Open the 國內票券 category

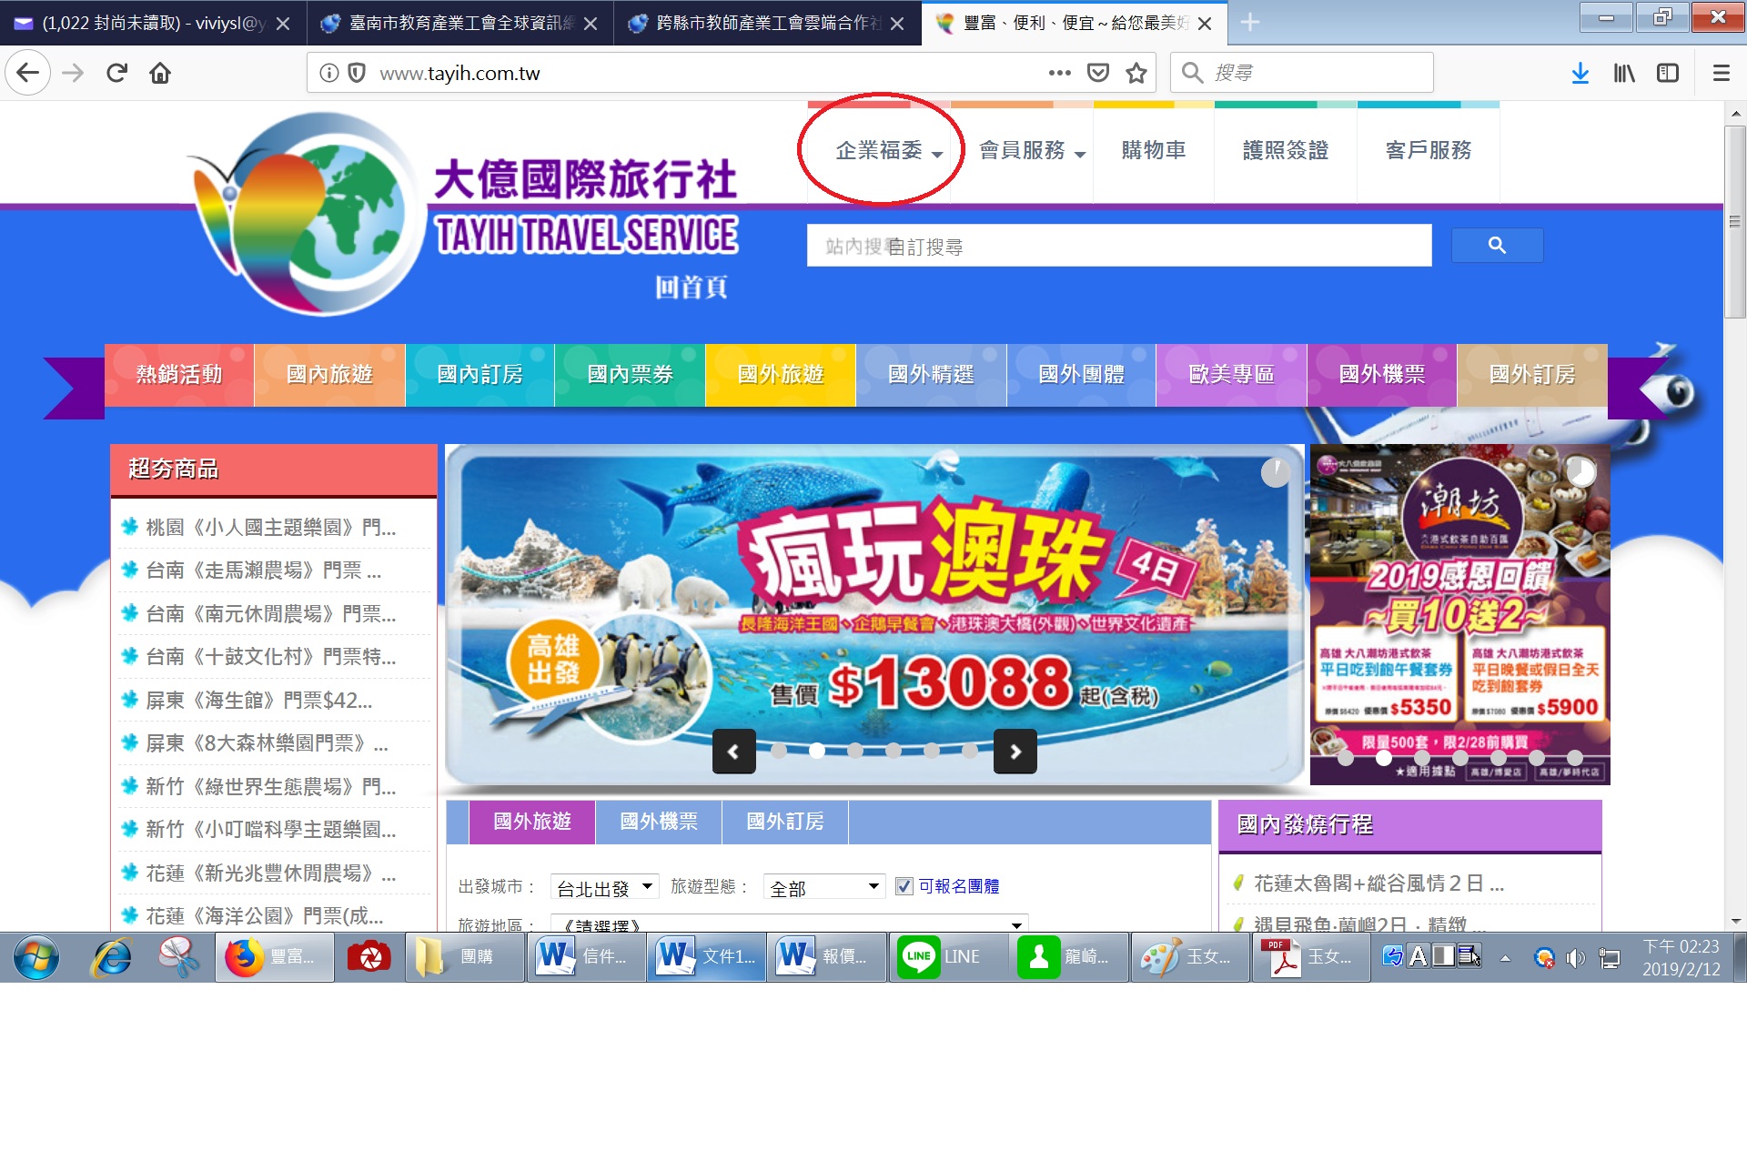coord(630,374)
